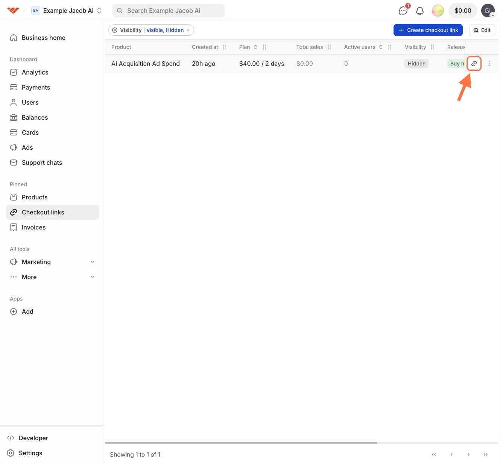Click the Plan column drag handle

click(264, 47)
